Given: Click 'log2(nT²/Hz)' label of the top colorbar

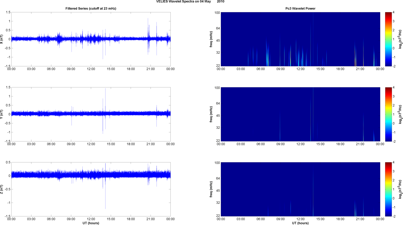Looking at the screenshot, I should click(x=400, y=39).
